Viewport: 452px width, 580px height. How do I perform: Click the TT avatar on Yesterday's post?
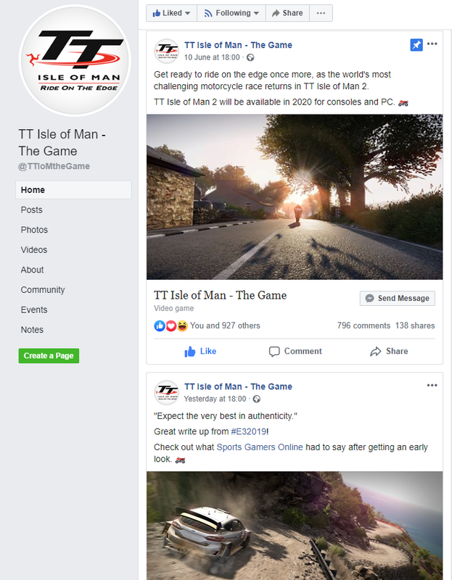click(167, 392)
